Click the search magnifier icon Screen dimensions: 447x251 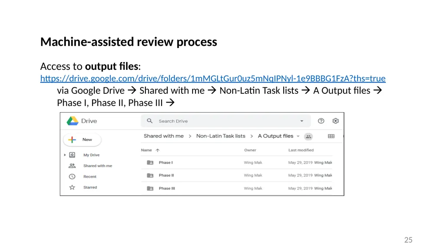pos(150,121)
